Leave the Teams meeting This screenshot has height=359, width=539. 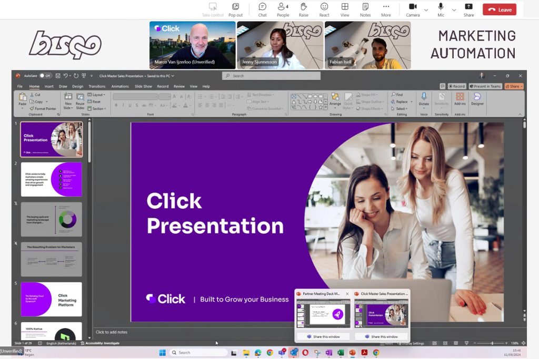tap(499, 9)
